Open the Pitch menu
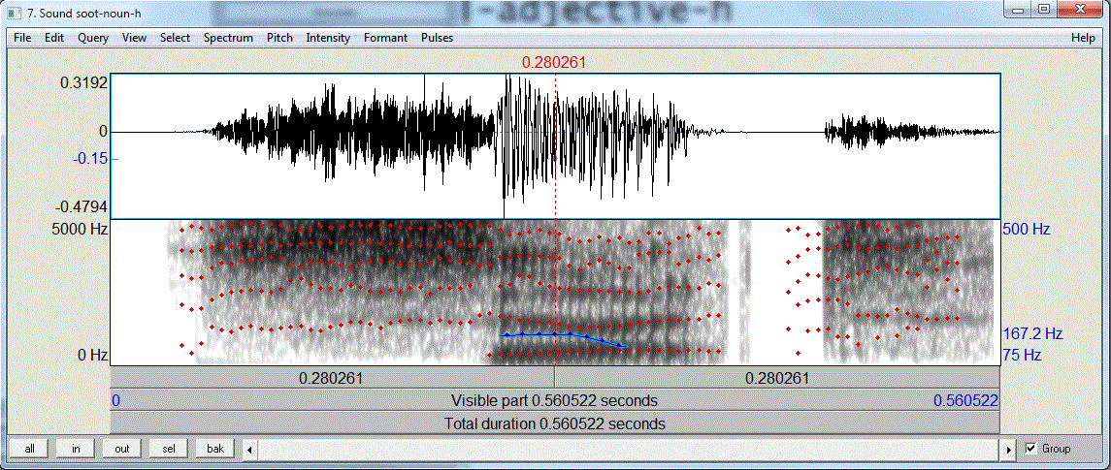This screenshot has width=1111, height=470. click(279, 38)
